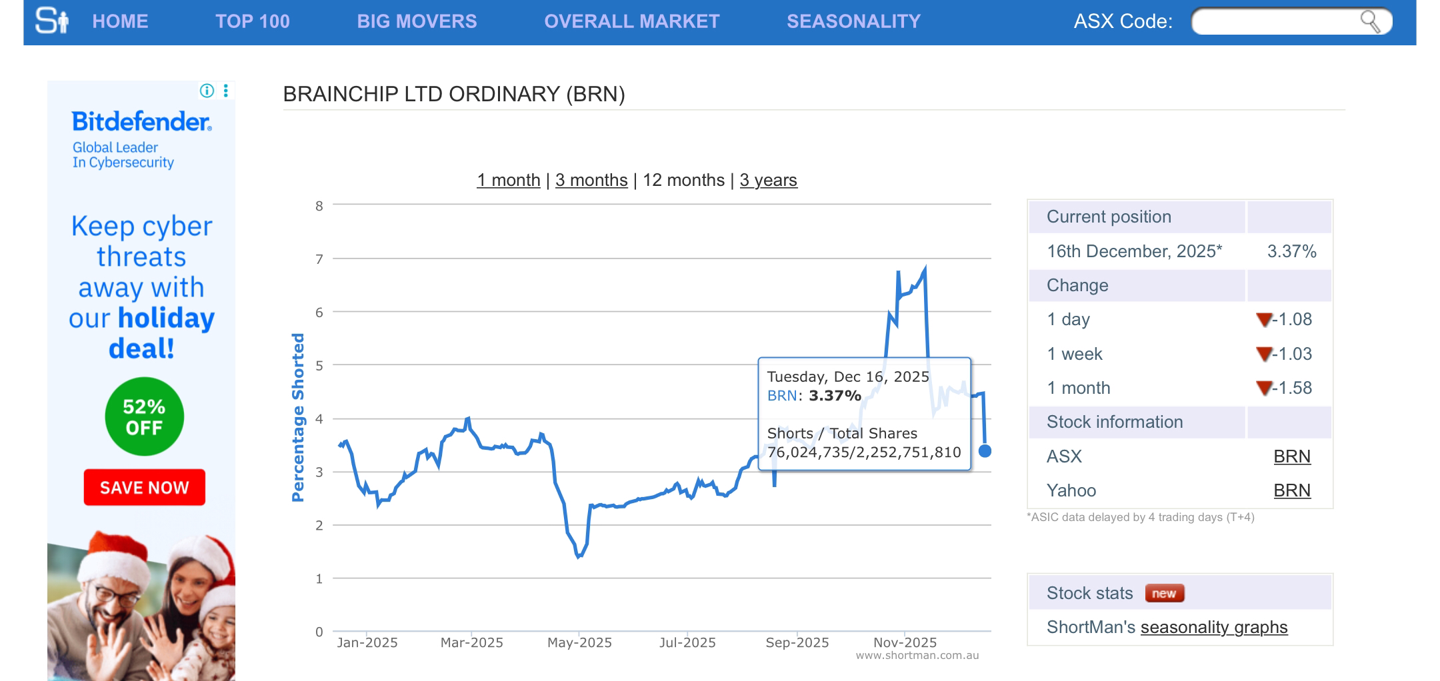Screen dimensions: 1440x681
Task: Click the magnifying glass search icon
Action: [x=1369, y=21]
